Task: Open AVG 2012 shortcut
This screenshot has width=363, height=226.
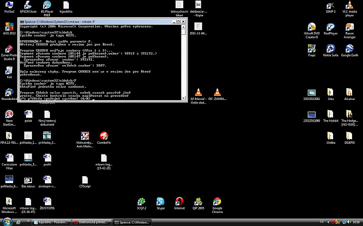Action: coord(9,28)
